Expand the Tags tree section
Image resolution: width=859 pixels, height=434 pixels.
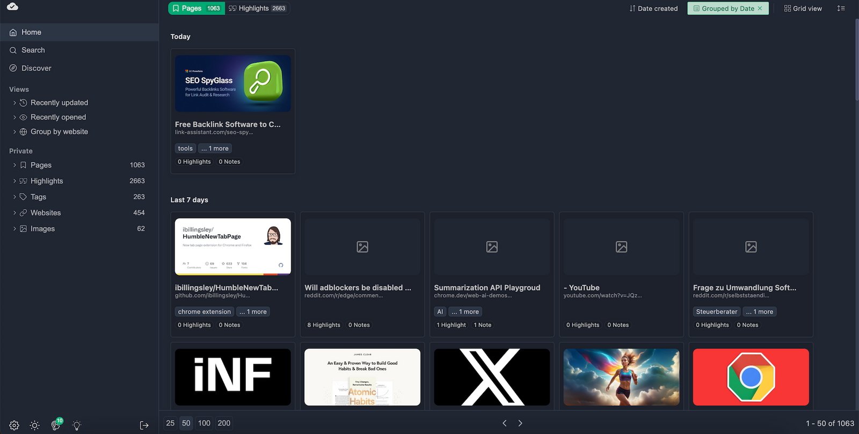[x=14, y=197]
